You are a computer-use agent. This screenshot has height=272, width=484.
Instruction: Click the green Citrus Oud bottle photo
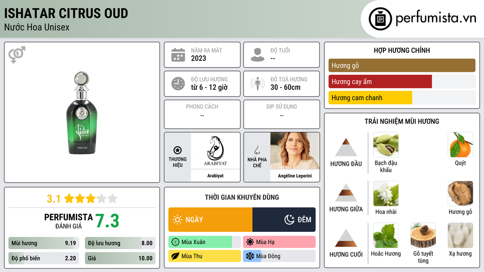[x=82, y=113]
